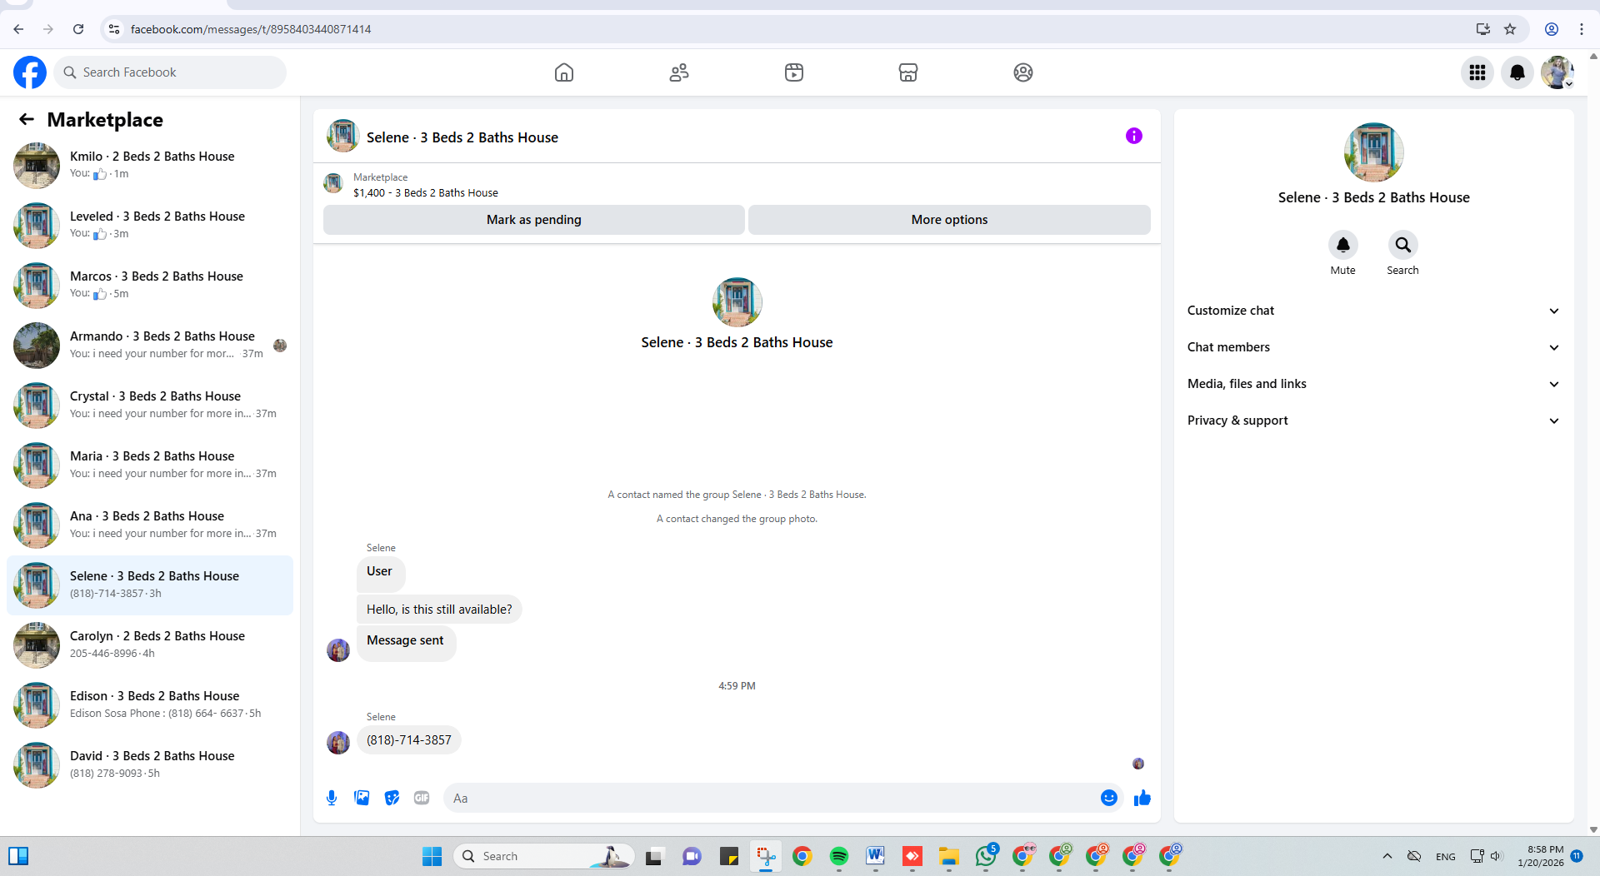
Task: Open Carolyn 2 Beds 2 Baths House chat
Action: pos(150,645)
